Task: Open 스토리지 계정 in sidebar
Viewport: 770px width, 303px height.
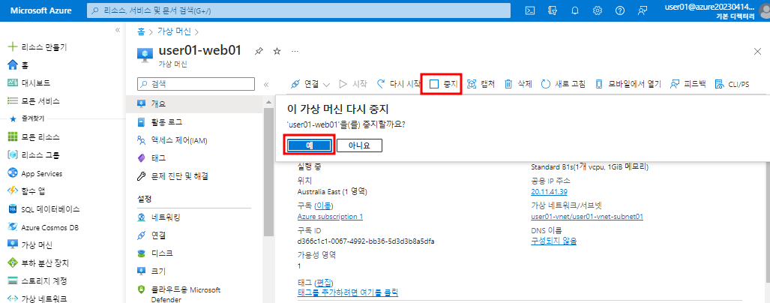Action: coord(37,281)
